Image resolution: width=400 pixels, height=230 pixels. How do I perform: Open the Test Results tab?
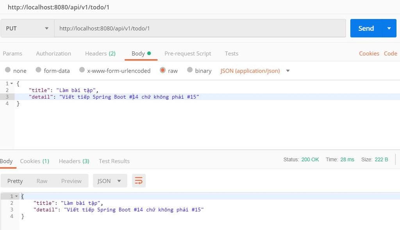coord(114,161)
